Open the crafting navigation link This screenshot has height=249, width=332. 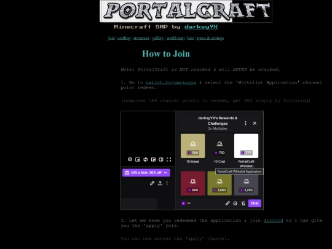(x=124, y=38)
